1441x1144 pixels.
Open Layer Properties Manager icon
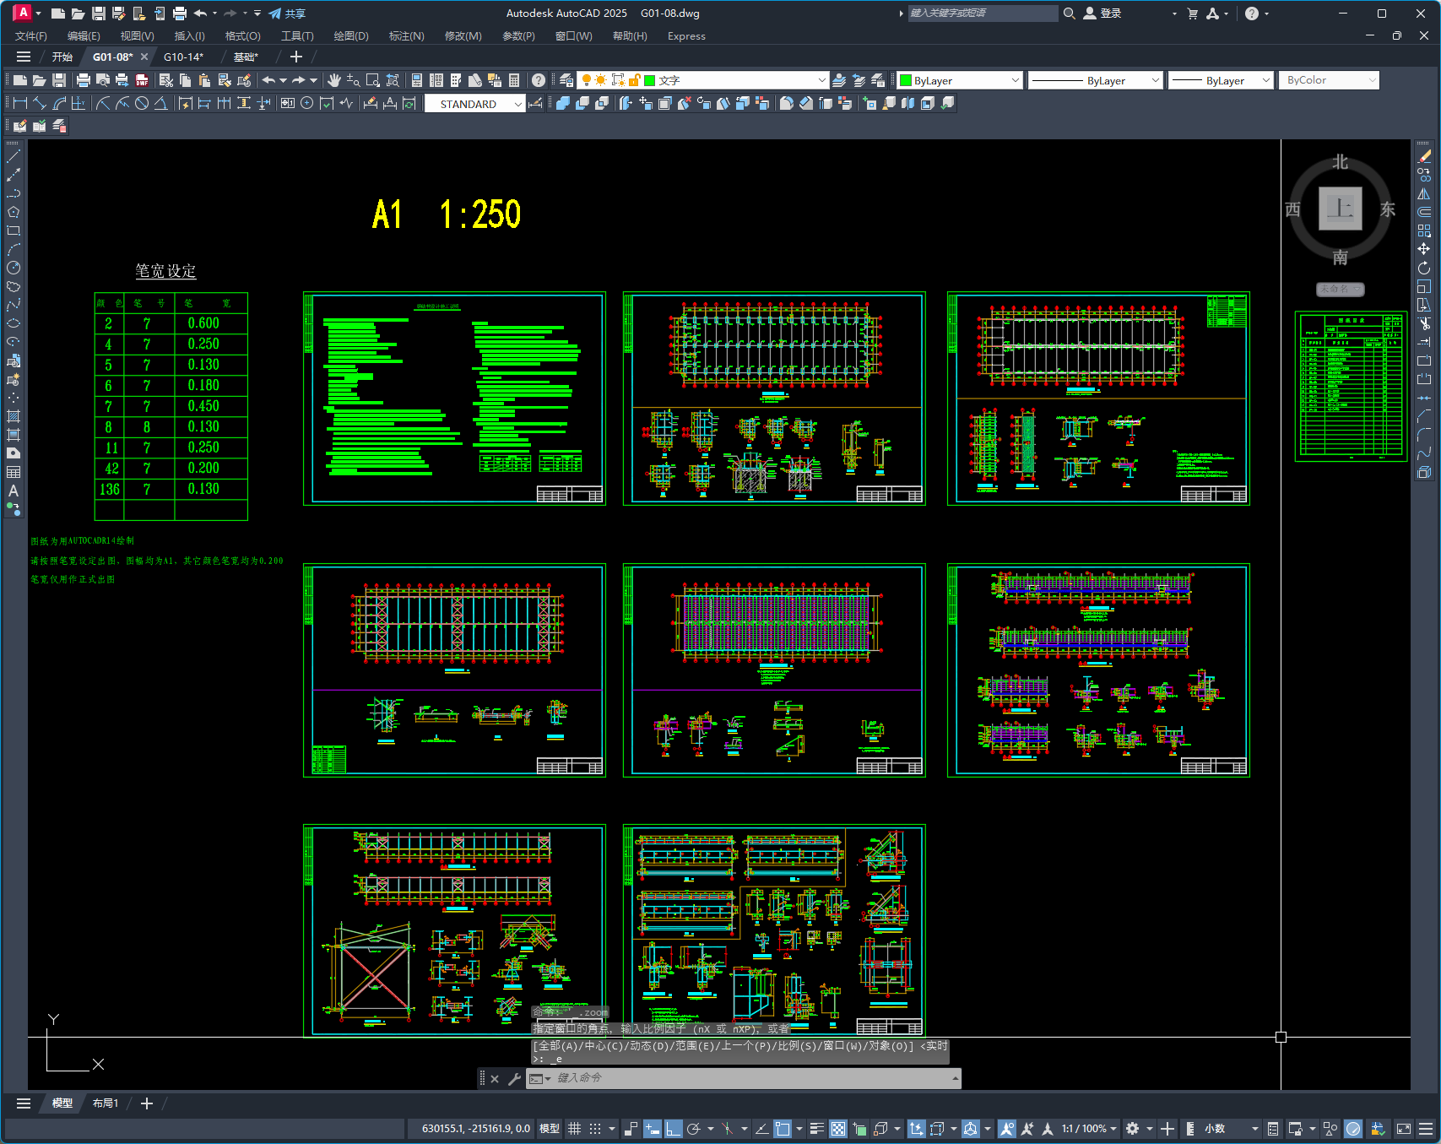coord(566,80)
